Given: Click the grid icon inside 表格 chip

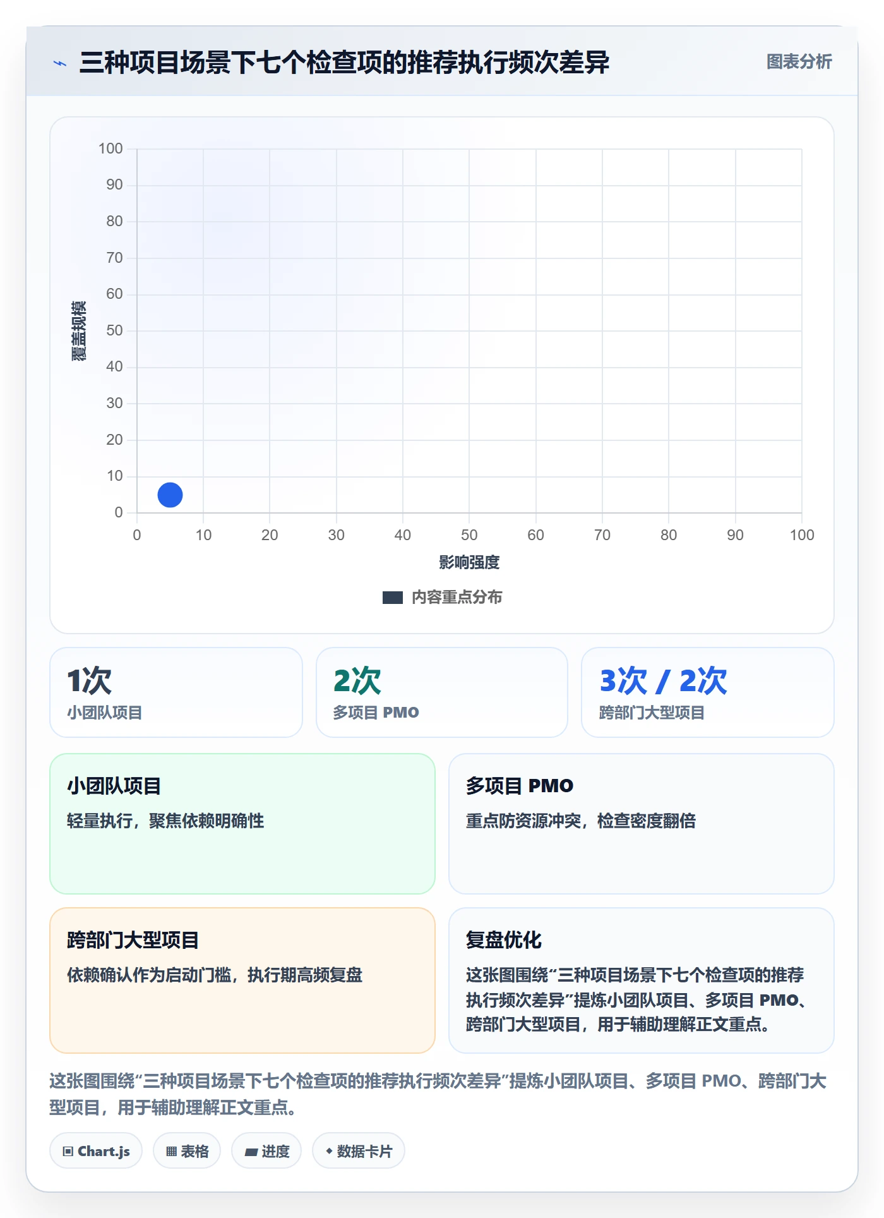Looking at the screenshot, I should point(171,1151).
